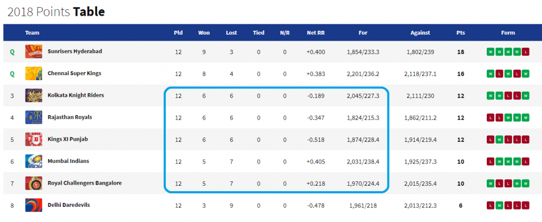Click the Royal Challengers Bangalore logo
This screenshot has height=222, width=542.
coord(34,183)
